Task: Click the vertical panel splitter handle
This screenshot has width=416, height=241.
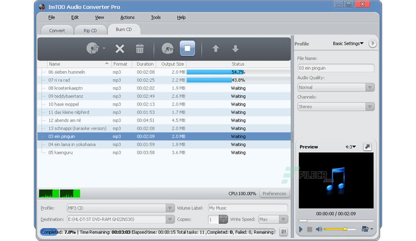Action: [x=292, y=137]
